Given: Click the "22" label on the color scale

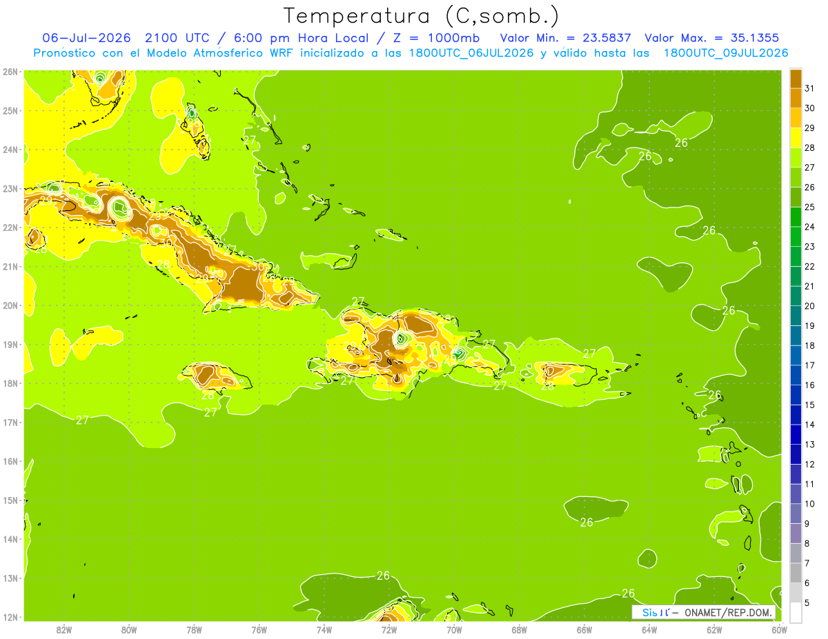Looking at the screenshot, I should [x=809, y=266].
